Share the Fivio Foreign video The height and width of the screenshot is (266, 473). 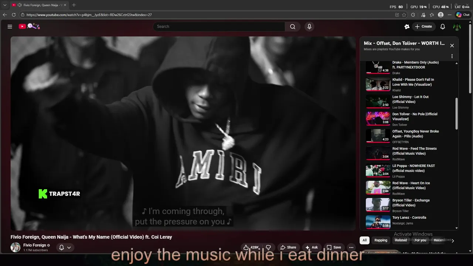(x=288, y=248)
